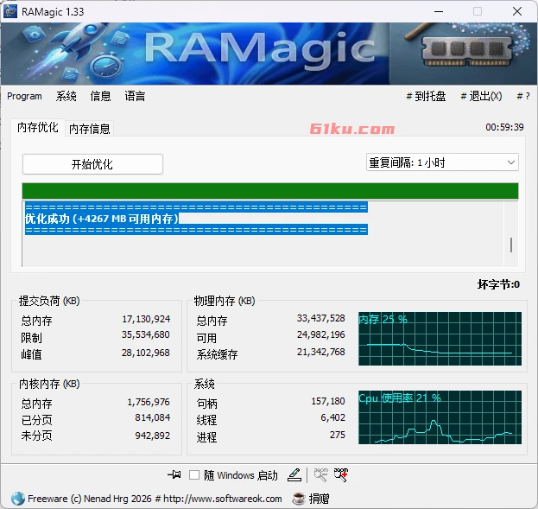Enable the 随 Windows 启动 checkbox
The width and height of the screenshot is (538, 509).
(x=194, y=475)
